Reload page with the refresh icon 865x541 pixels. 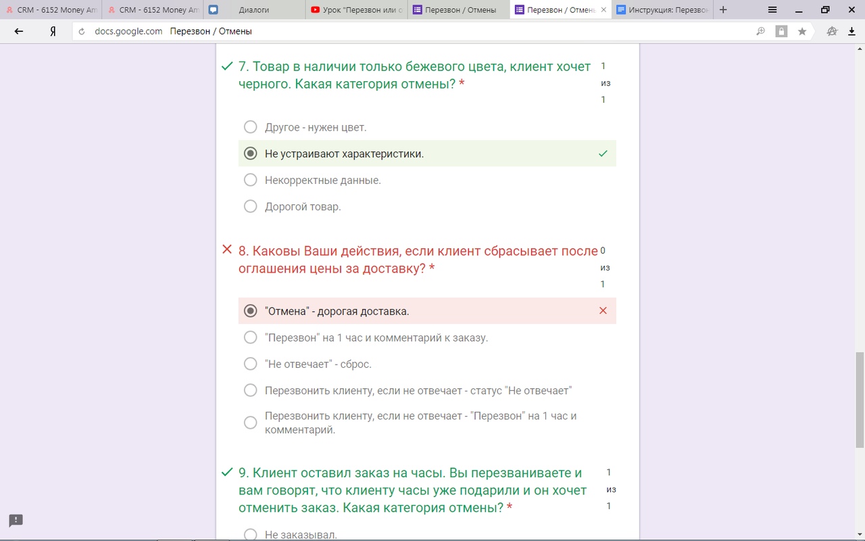[x=82, y=31]
